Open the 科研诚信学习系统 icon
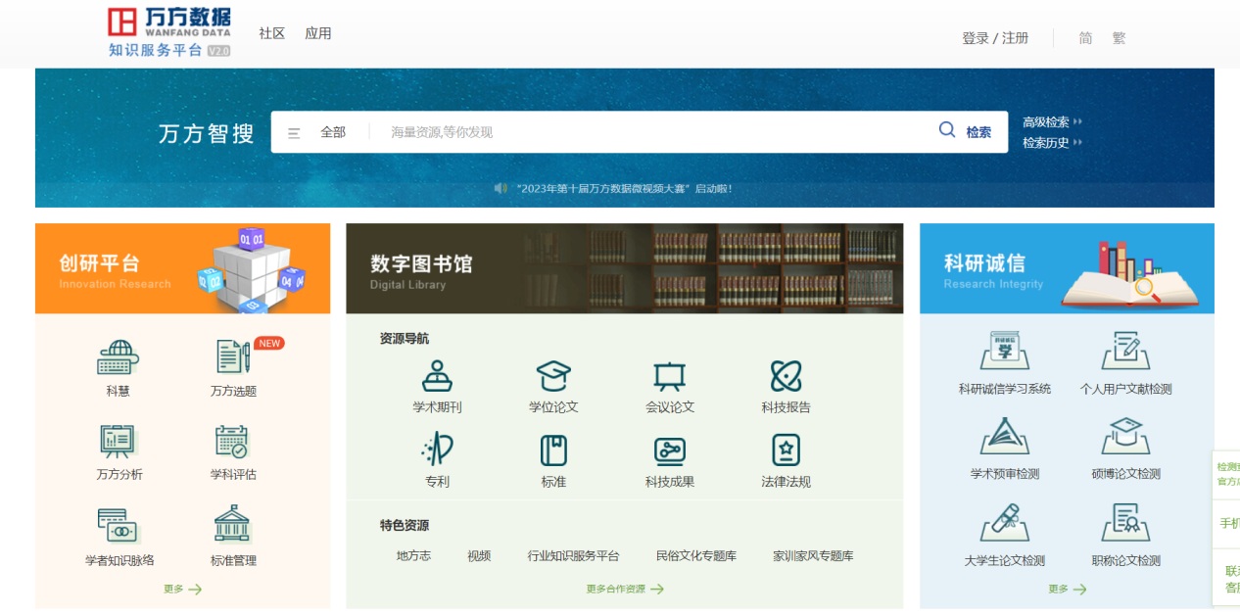The image size is (1240, 615). 1004,352
